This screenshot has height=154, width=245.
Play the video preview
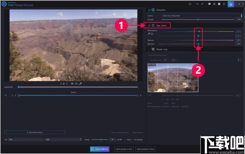tap(64, 84)
